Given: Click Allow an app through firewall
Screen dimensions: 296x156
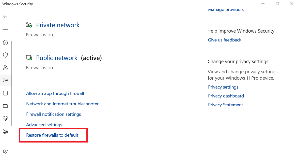Looking at the screenshot, I should pos(55,93).
